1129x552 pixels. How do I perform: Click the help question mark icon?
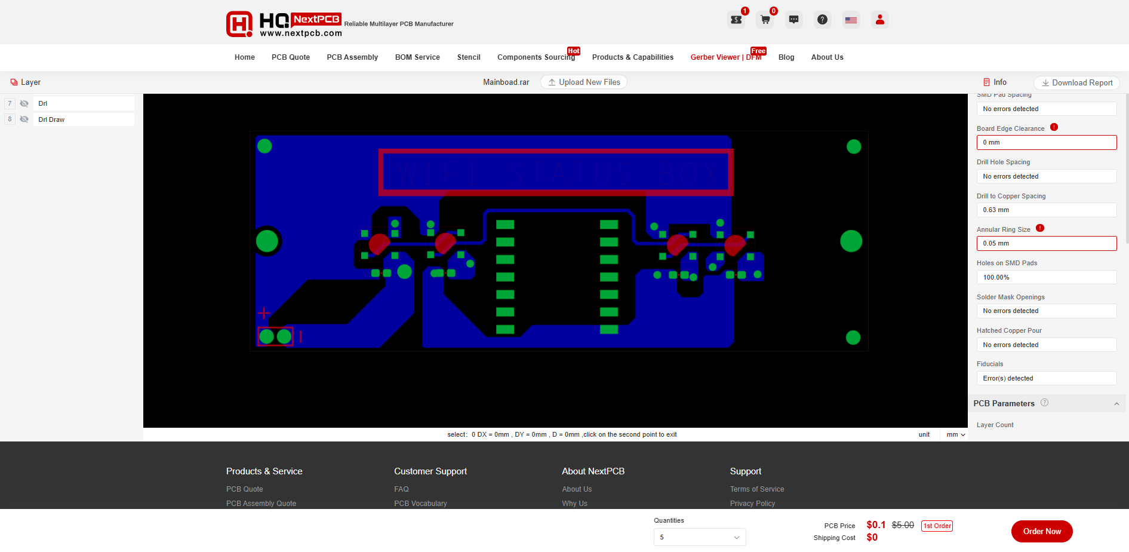(x=822, y=20)
